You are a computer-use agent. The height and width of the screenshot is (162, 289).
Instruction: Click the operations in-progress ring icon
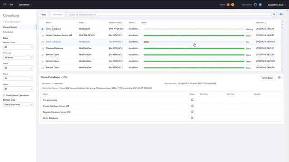tap(255, 5)
